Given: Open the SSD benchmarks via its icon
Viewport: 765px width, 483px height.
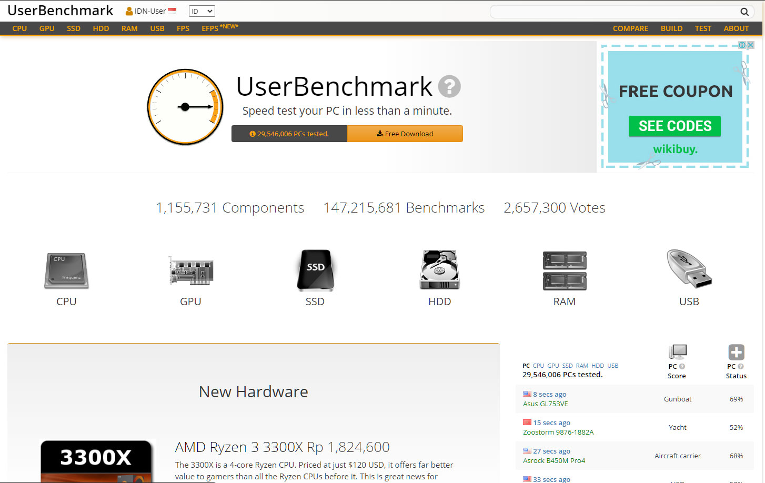Looking at the screenshot, I should [315, 270].
